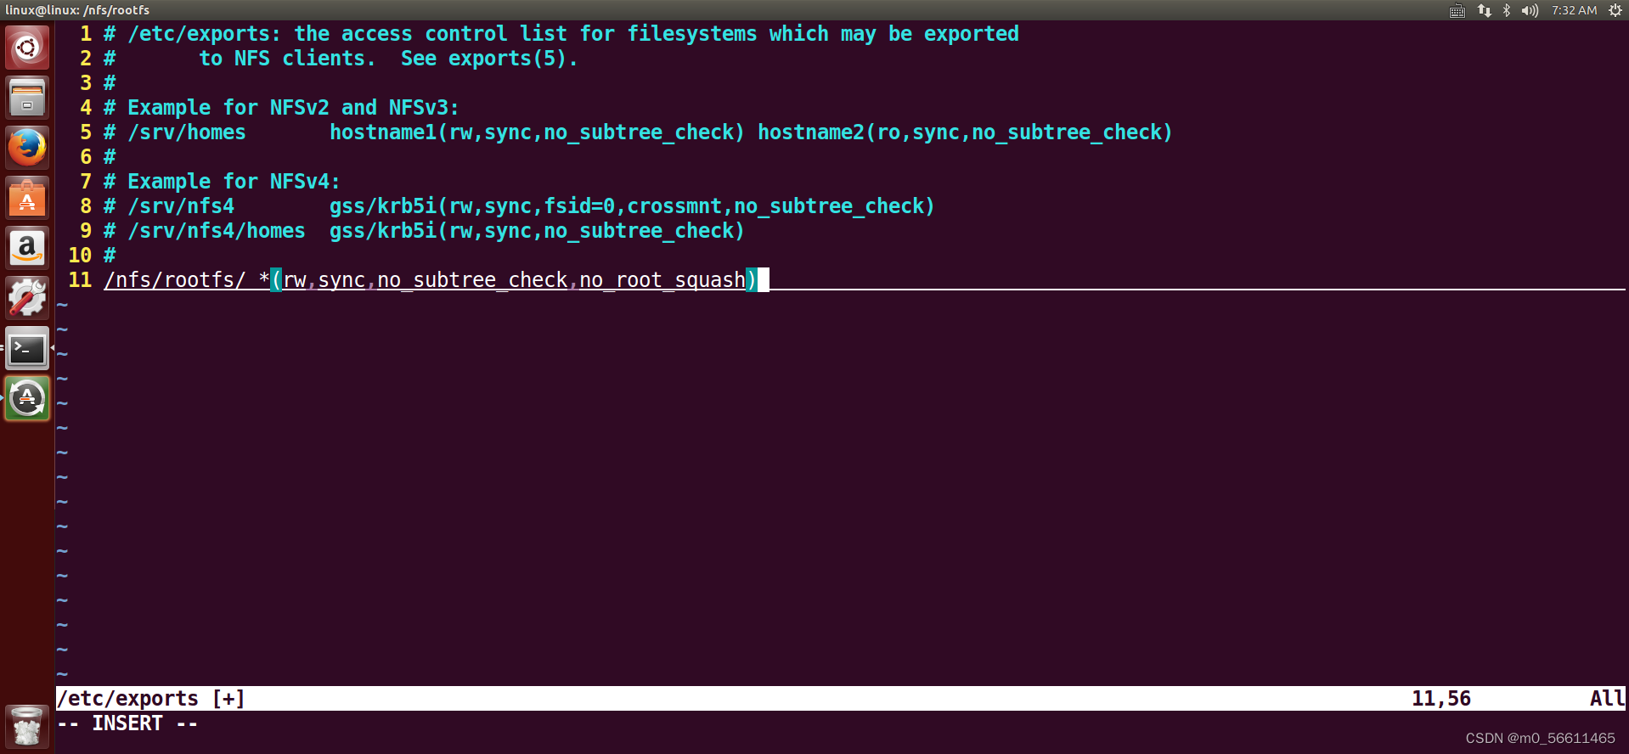Open the Software Updater launcher icon
The height and width of the screenshot is (754, 1629).
coord(26,398)
